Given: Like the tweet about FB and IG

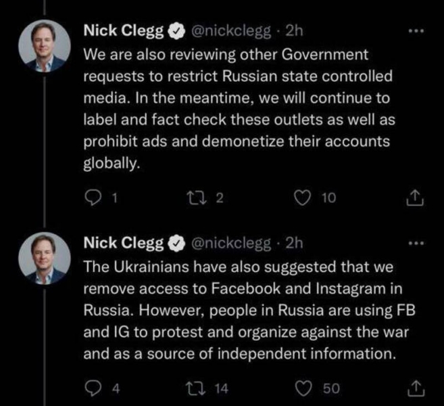Looking at the screenshot, I should [x=306, y=388].
